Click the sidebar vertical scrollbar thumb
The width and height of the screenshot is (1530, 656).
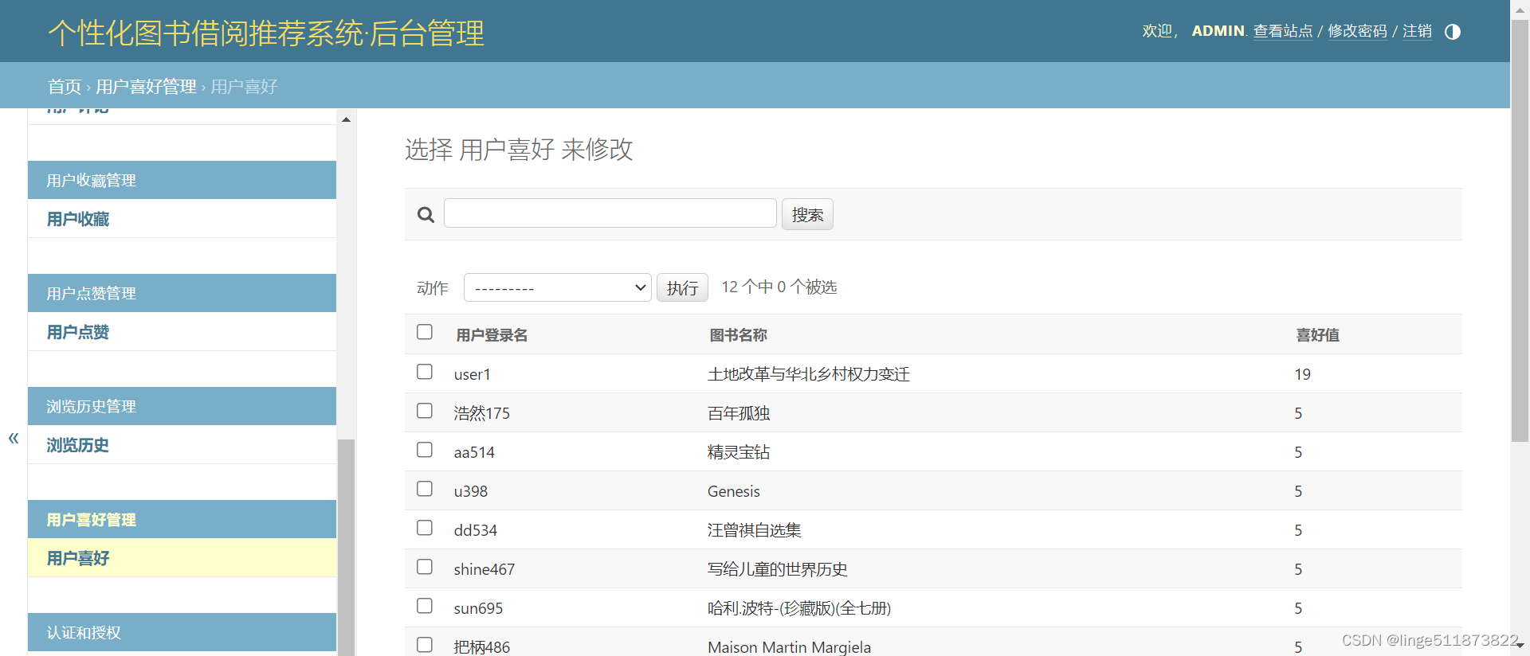click(x=346, y=548)
